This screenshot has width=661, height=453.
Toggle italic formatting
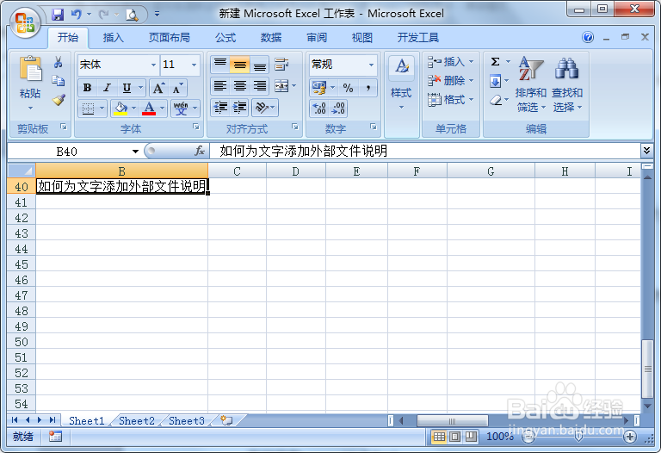(107, 88)
